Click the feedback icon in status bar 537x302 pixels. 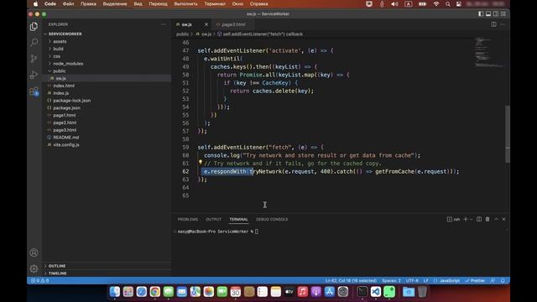click(x=493, y=280)
